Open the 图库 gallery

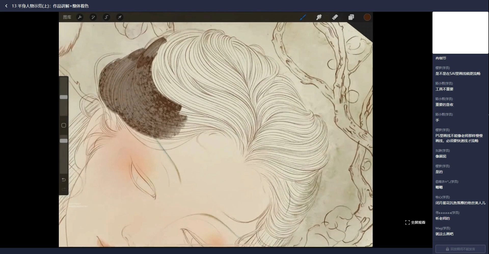click(x=67, y=17)
